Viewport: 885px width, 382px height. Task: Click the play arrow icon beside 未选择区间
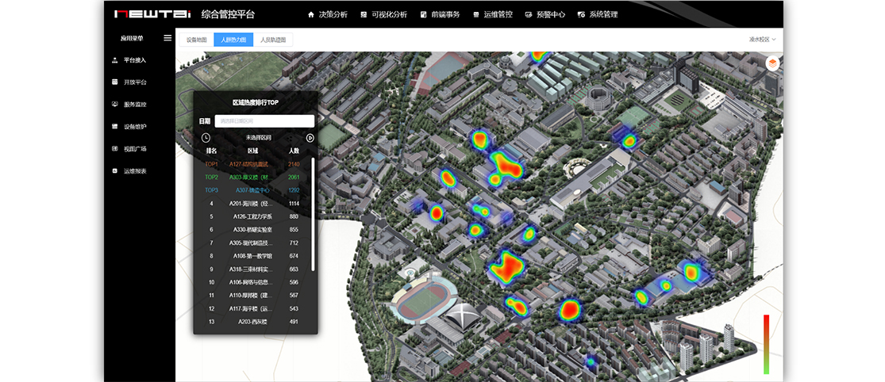pos(310,138)
